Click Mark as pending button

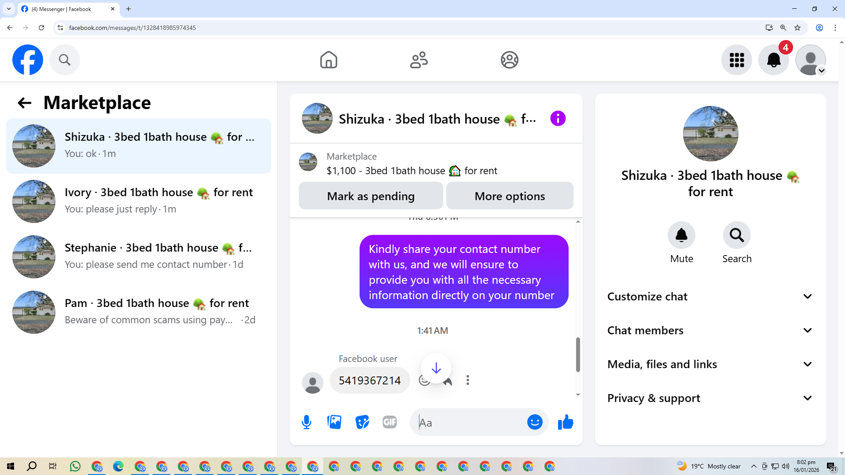click(x=371, y=196)
